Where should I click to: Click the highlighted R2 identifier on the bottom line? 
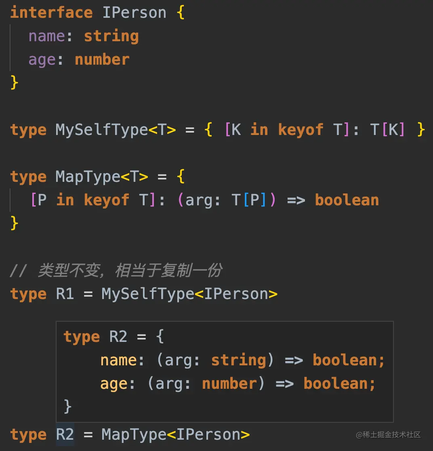point(65,434)
